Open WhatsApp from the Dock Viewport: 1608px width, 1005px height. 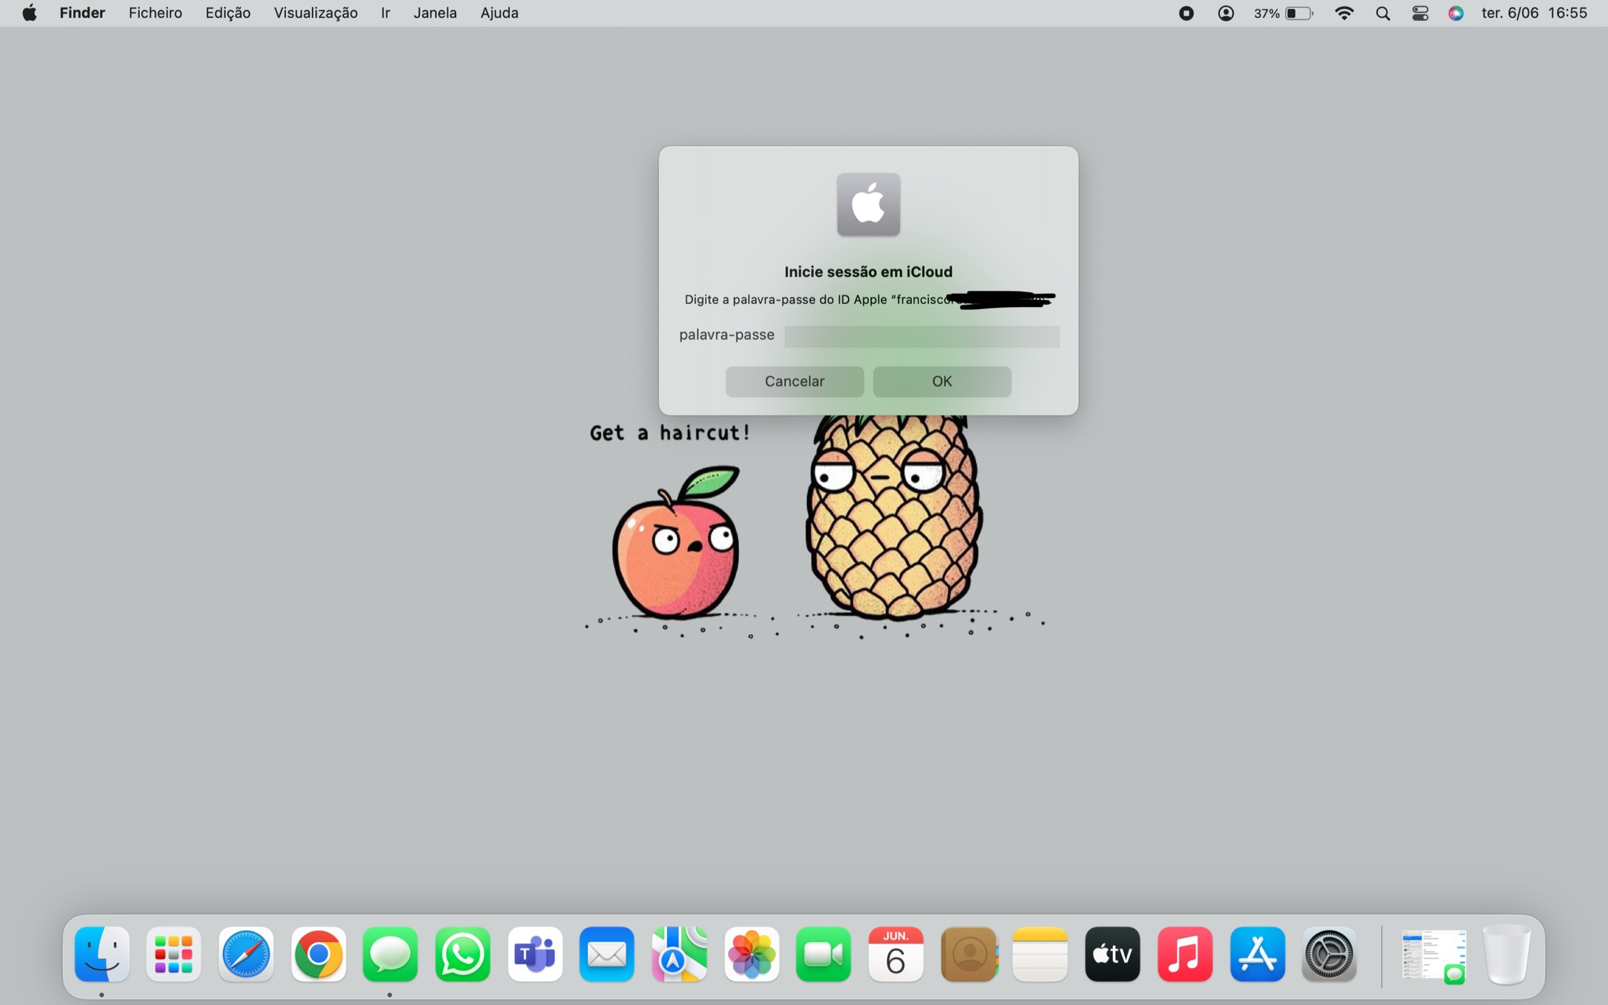point(462,954)
